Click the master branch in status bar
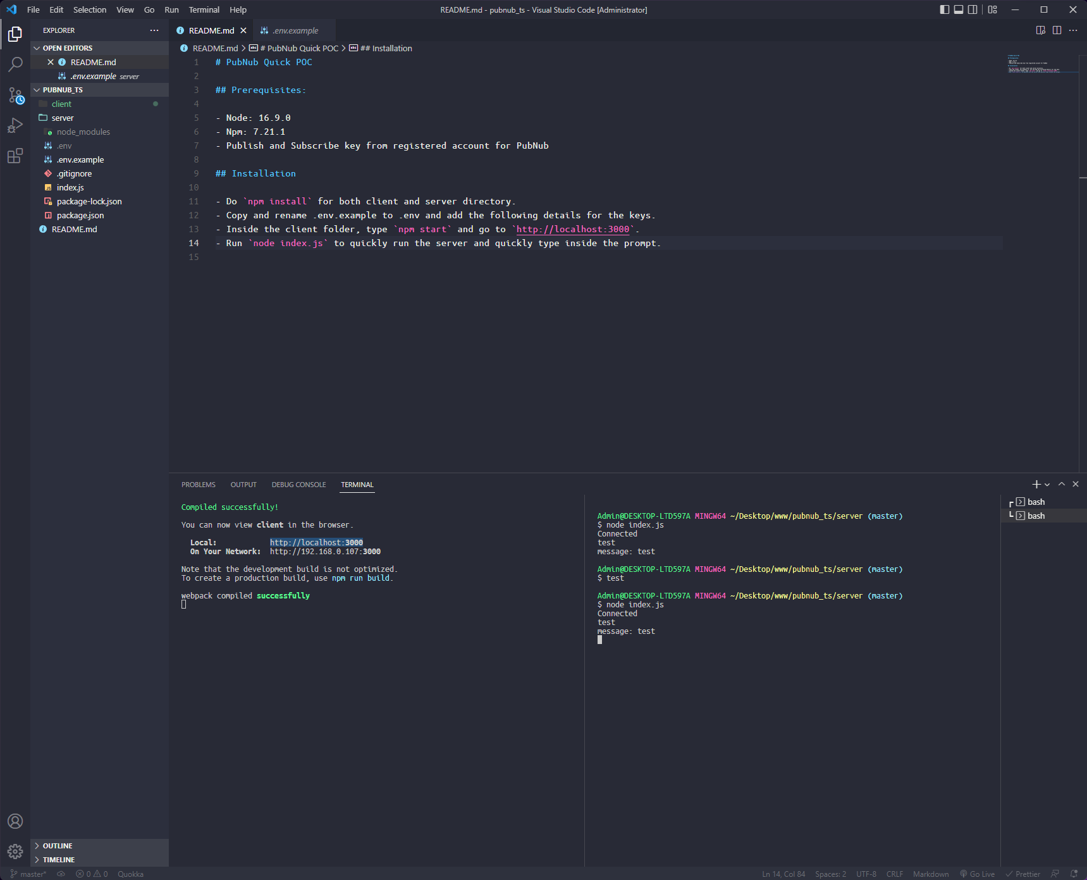 pos(28,874)
